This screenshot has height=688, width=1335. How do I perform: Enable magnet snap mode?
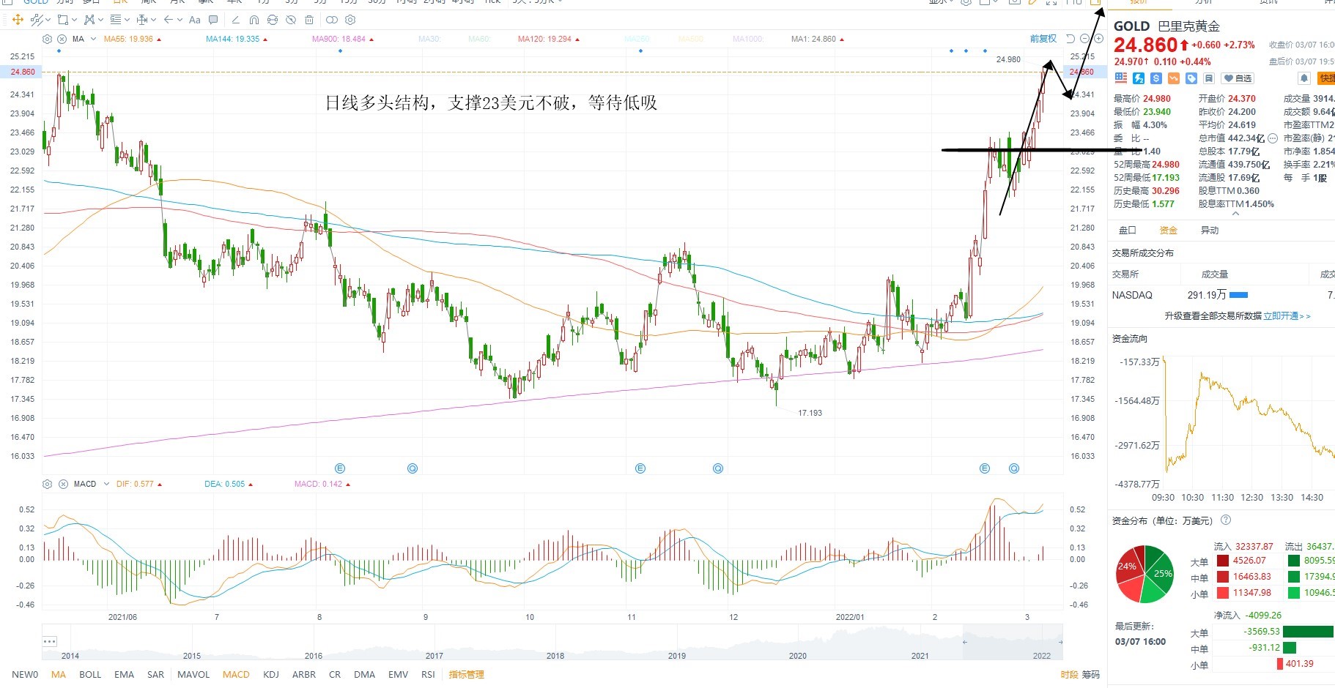tap(254, 20)
